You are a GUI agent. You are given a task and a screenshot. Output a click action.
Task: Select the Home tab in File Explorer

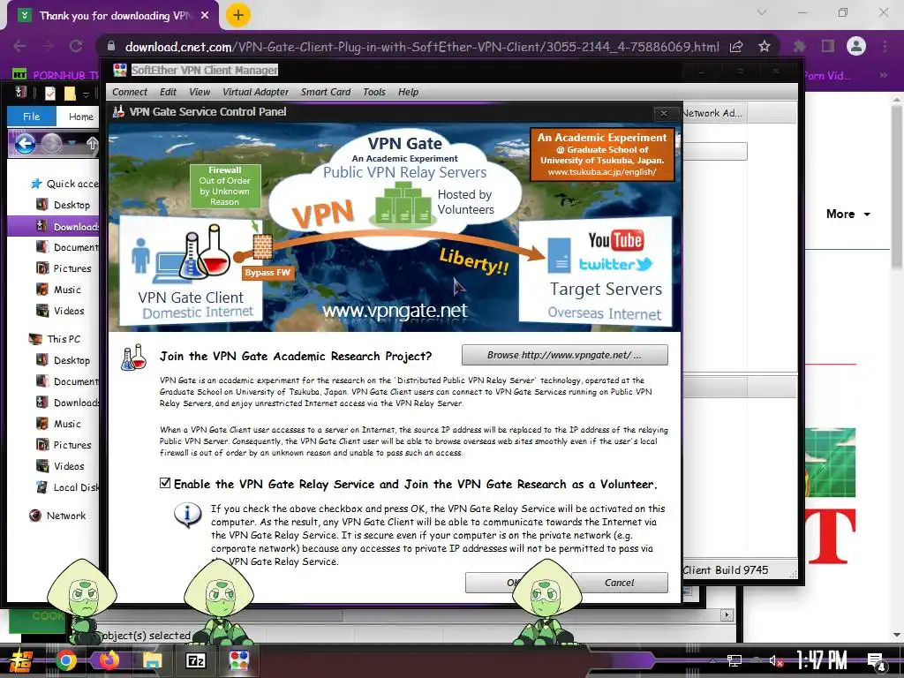80,117
